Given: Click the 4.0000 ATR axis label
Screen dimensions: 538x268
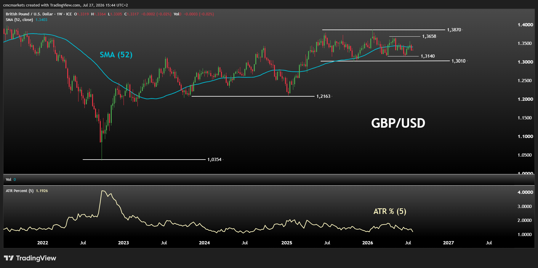Looking at the screenshot, I should point(525,192).
